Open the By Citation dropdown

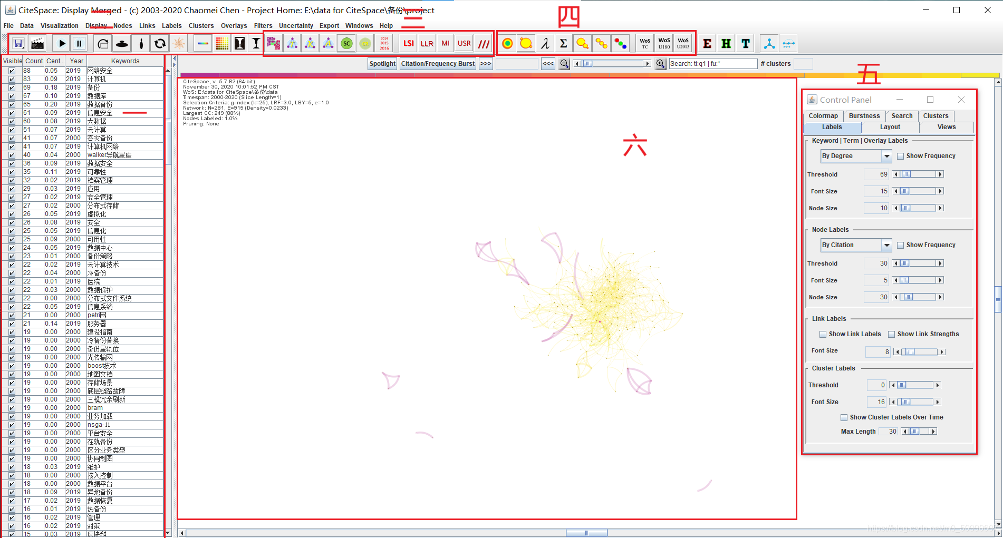pos(856,245)
